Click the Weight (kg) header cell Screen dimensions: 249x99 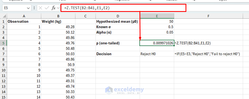click(x=58, y=22)
